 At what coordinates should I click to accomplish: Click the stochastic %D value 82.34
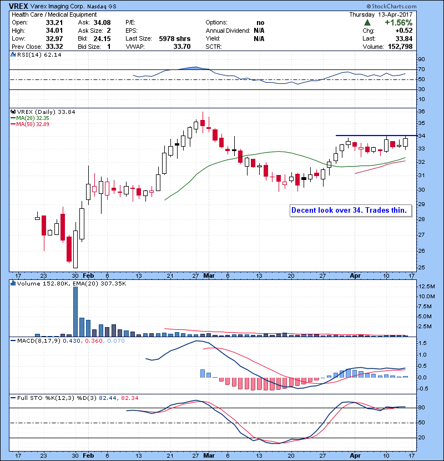(130, 398)
